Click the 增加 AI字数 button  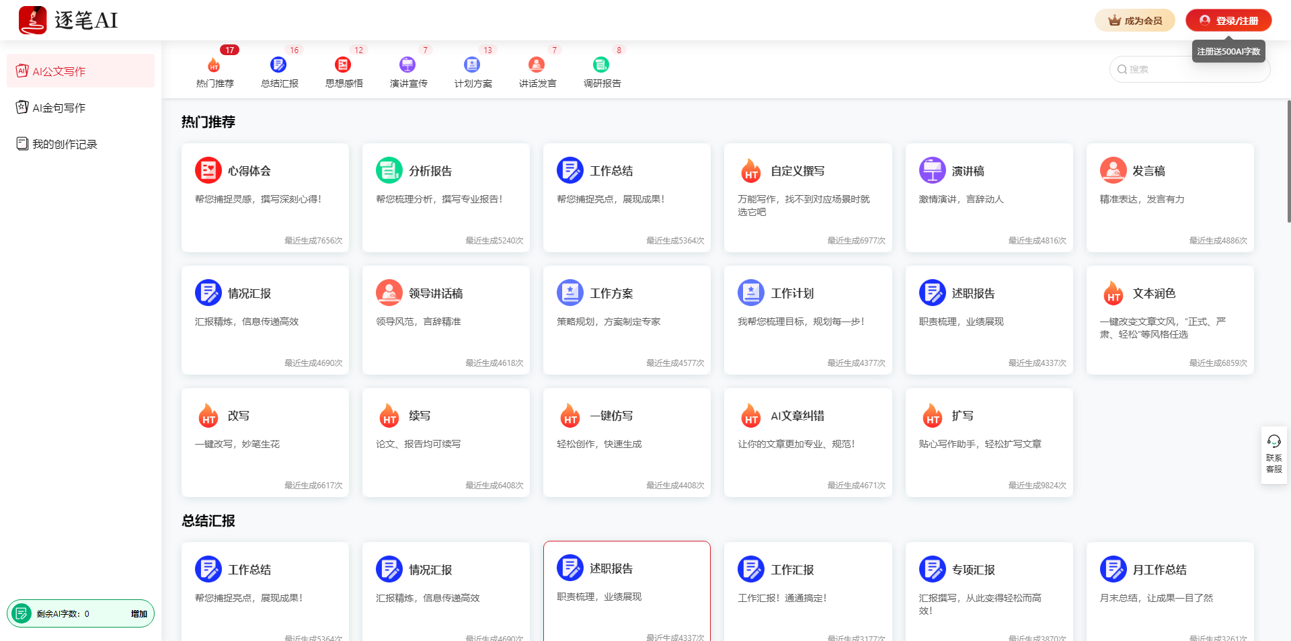(x=139, y=613)
